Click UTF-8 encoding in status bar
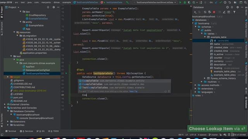 (193, 135)
